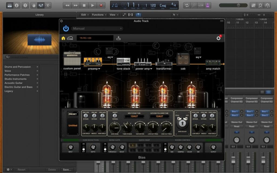
Task: Click the Bias Adjust cold/hot control
Action: (x=182, y=123)
